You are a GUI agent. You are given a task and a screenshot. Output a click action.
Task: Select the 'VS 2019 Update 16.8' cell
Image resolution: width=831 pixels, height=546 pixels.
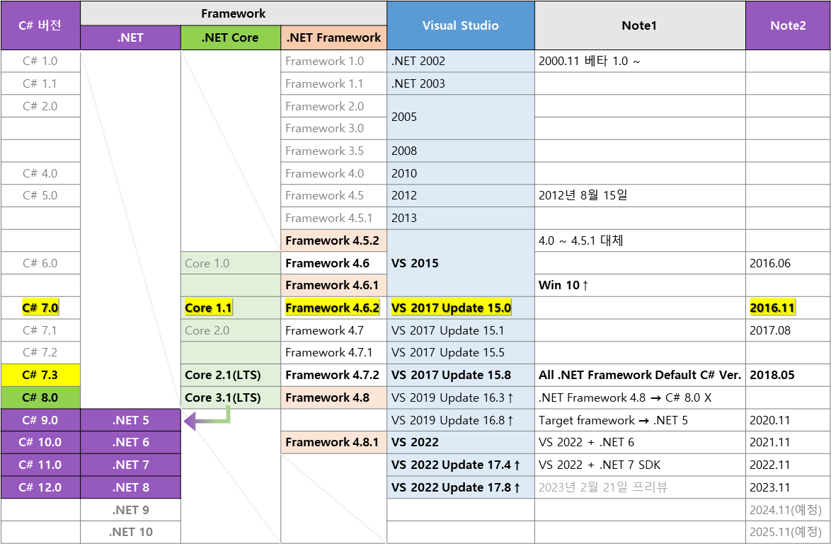click(461, 420)
